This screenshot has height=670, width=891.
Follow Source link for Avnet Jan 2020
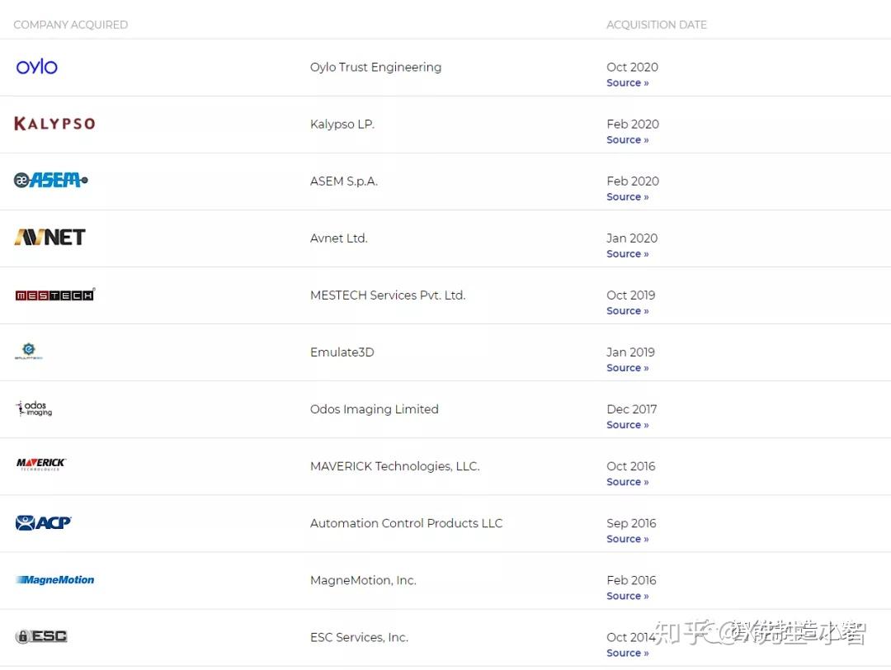point(627,254)
